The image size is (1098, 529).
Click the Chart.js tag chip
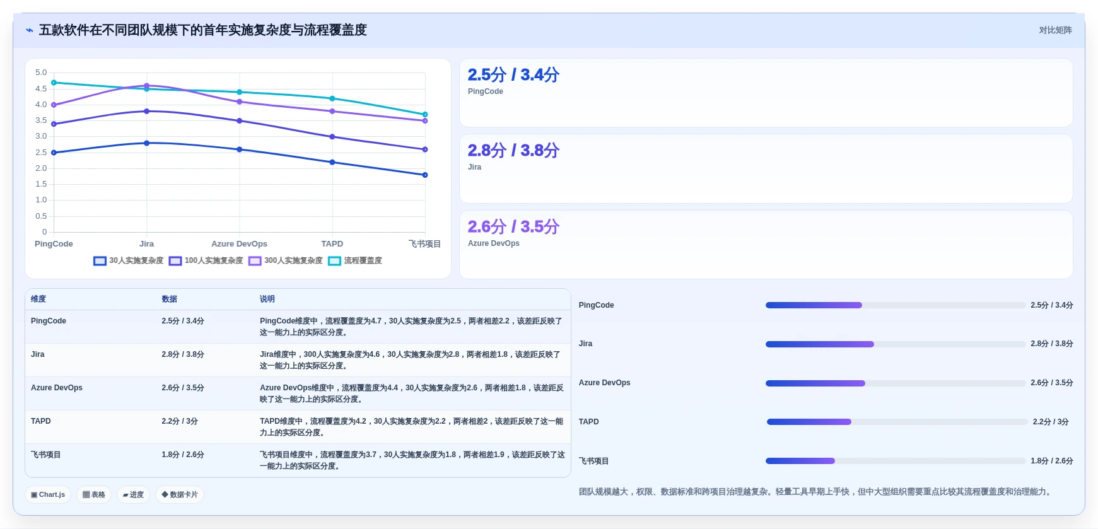[x=49, y=495]
